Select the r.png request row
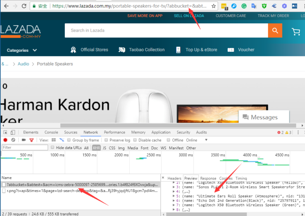 pos(80,191)
